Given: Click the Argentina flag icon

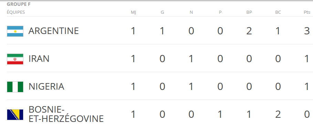Looking at the screenshot, I should (15, 31).
